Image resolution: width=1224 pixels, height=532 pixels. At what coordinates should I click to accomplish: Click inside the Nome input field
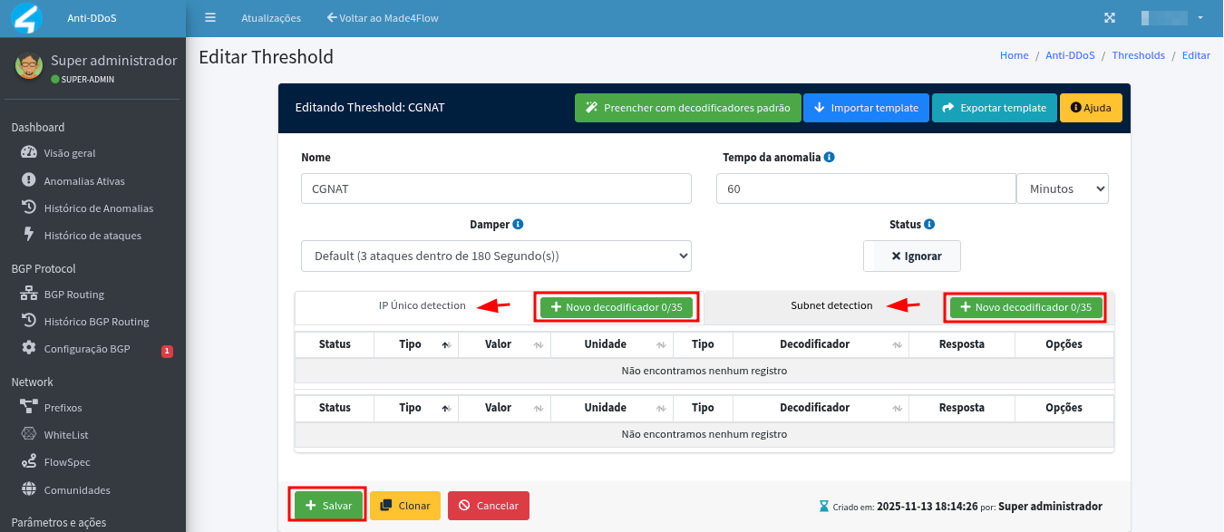496,189
